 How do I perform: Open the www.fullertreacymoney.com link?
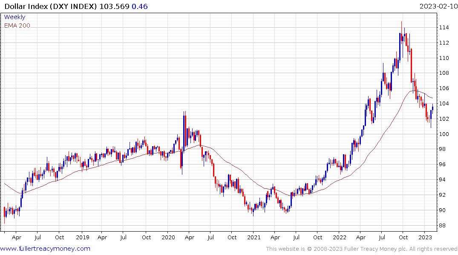[45, 249]
